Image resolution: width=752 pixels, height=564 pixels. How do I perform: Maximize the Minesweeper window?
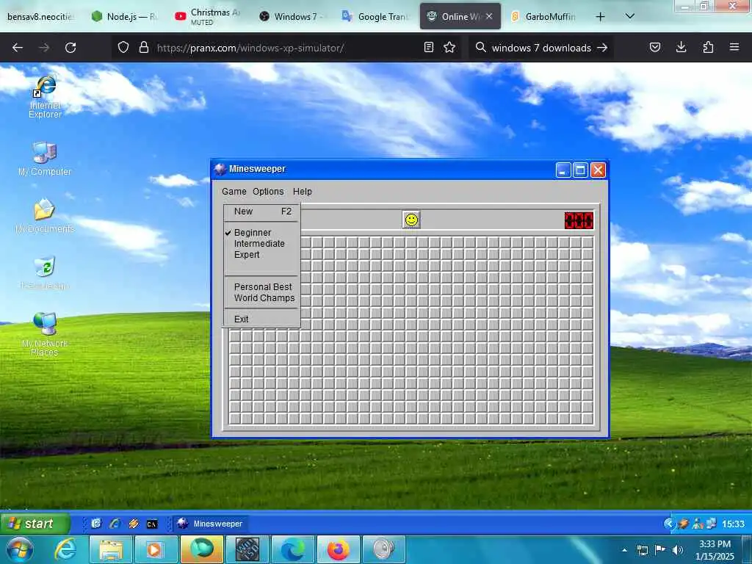[580, 170]
